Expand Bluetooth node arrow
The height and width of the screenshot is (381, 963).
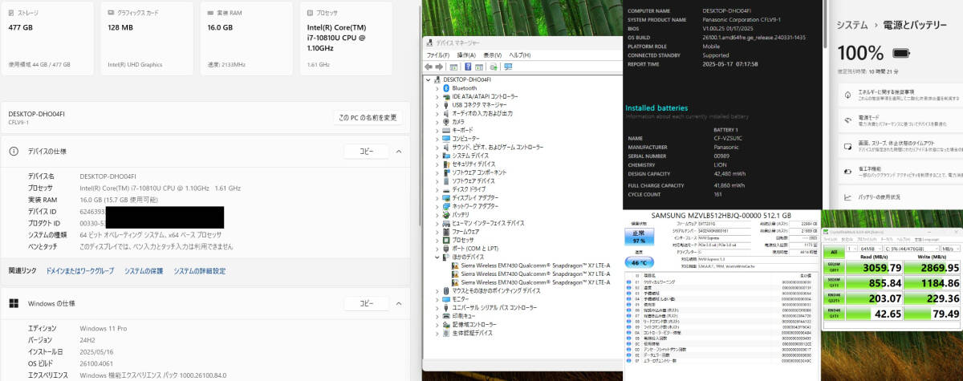coord(437,88)
